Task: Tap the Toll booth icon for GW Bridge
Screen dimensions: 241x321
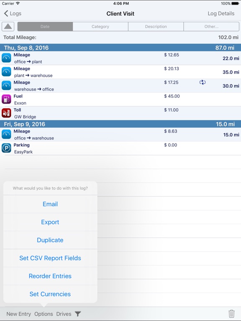Action: pyautogui.click(x=6, y=113)
